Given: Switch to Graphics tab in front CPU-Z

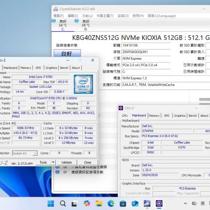Looking at the screenshot, I should point(51,68).
